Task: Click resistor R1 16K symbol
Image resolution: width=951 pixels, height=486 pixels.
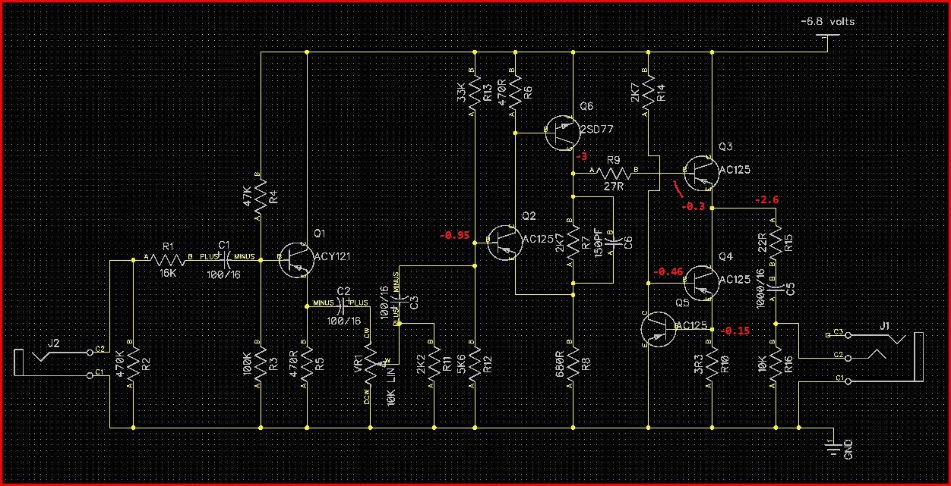Action: point(168,259)
